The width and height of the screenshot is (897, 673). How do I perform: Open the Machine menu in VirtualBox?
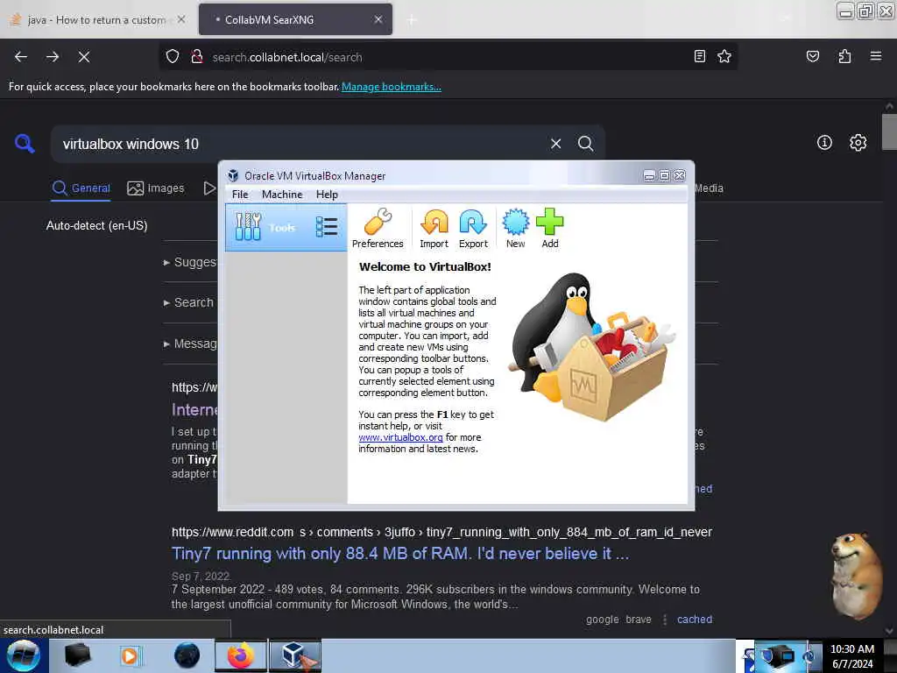pyautogui.click(x=282, y=195)
